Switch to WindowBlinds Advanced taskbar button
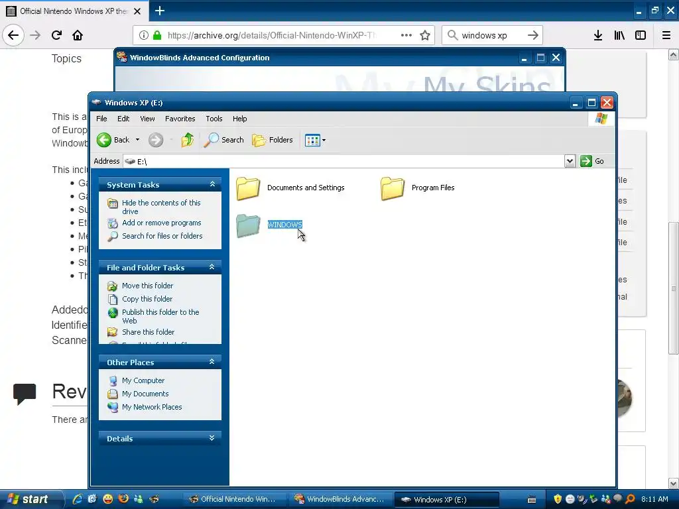The image size is (679, 509). coord(341,499)
